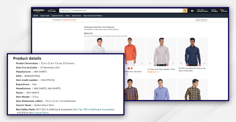Open U.S. Polo Assn. Men's Regular T-Shirt link
Viewport: 236px width, 122px height.
click(161, 69)
